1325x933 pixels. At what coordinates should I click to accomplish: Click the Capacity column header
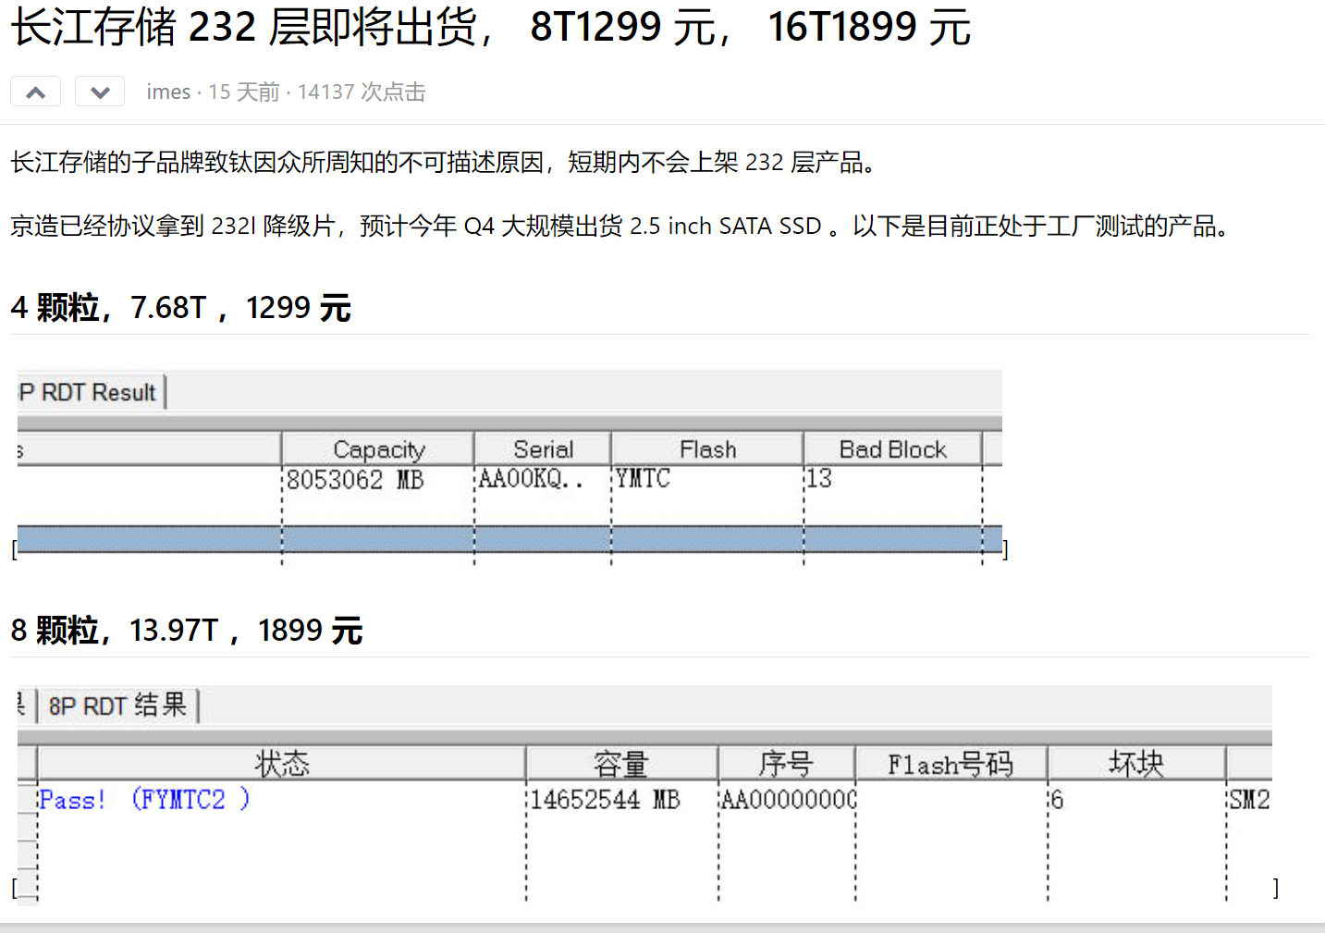pos(378,449)
